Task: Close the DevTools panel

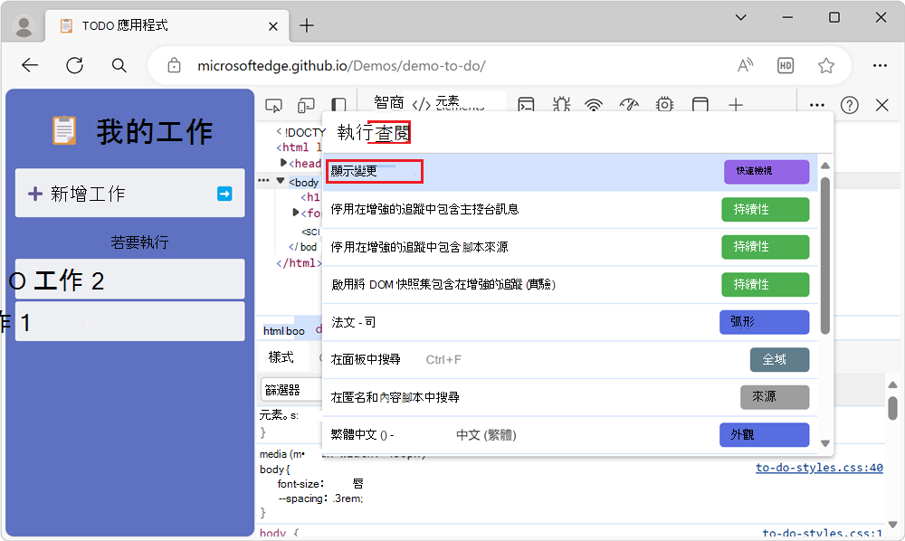Action: (881, 105)
